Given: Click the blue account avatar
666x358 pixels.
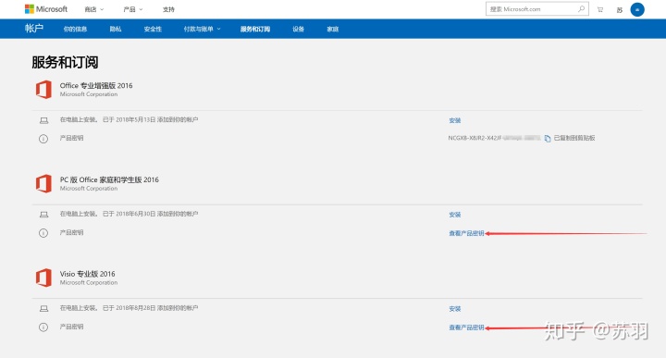Looking at the screenshot, I should tap(637, 9).
